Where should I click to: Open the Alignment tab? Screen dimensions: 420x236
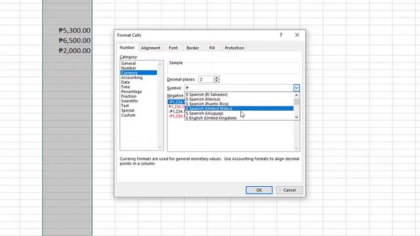[150, 48]
